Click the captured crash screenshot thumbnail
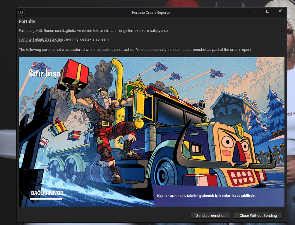The height and width of the screenshot is (225, 295). [x=152, y=132]
